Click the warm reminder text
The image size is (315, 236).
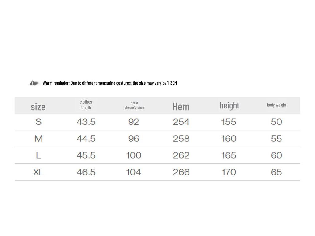point(110,83)
